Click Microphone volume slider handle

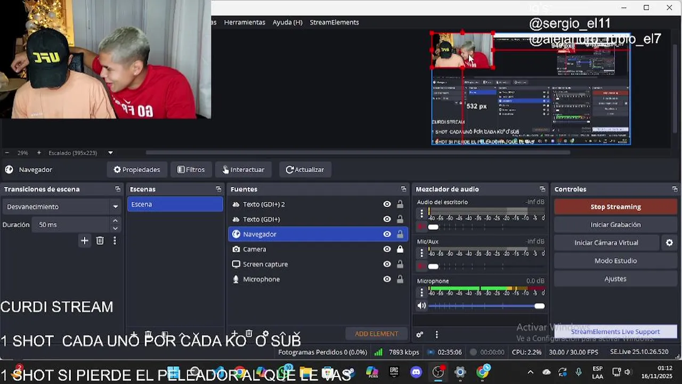pyautogui.click(x=539, y=306)
